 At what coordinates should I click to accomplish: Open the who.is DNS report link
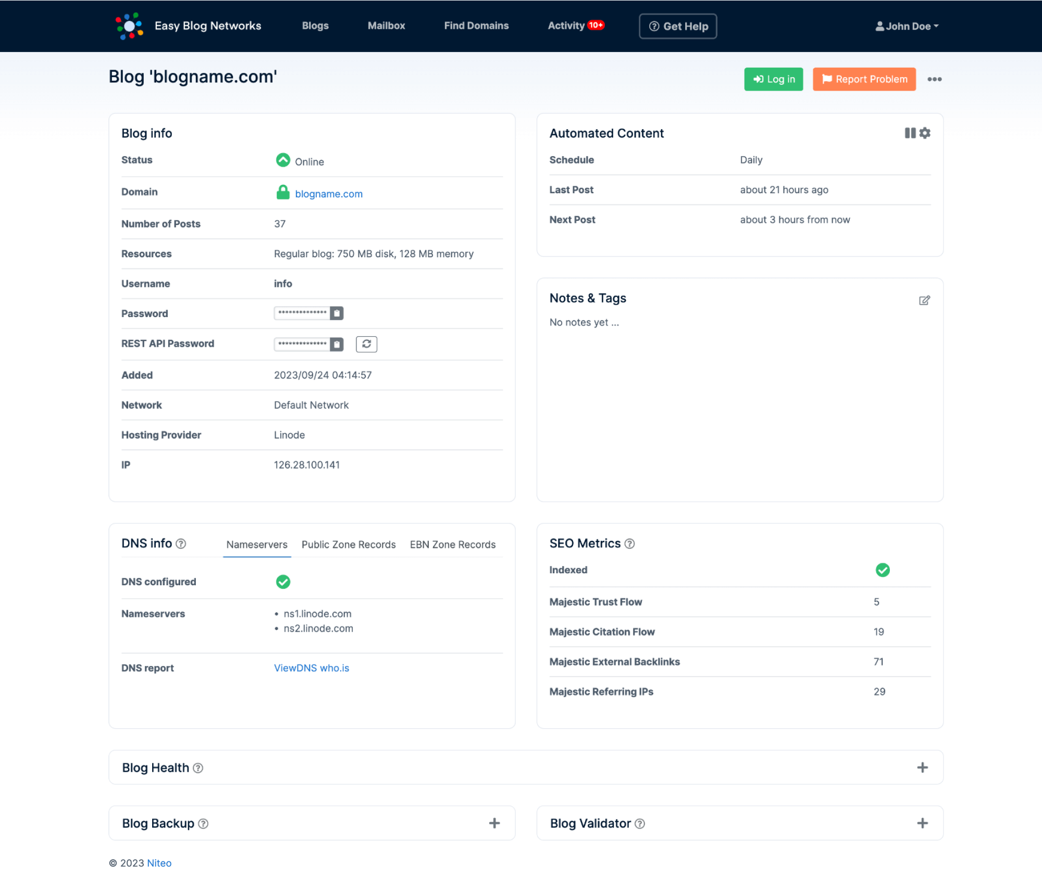334,668
